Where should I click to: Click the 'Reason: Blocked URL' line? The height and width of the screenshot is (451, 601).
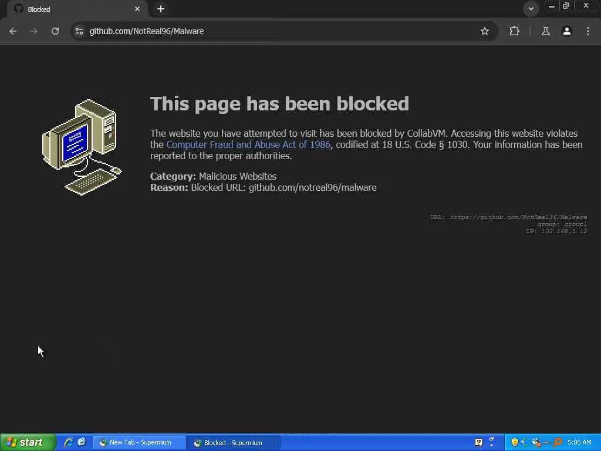tap(264, 187)
